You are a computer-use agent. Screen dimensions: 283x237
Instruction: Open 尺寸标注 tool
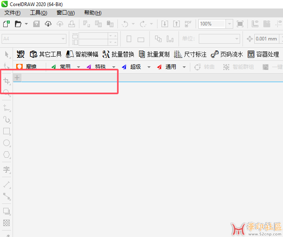190,54
